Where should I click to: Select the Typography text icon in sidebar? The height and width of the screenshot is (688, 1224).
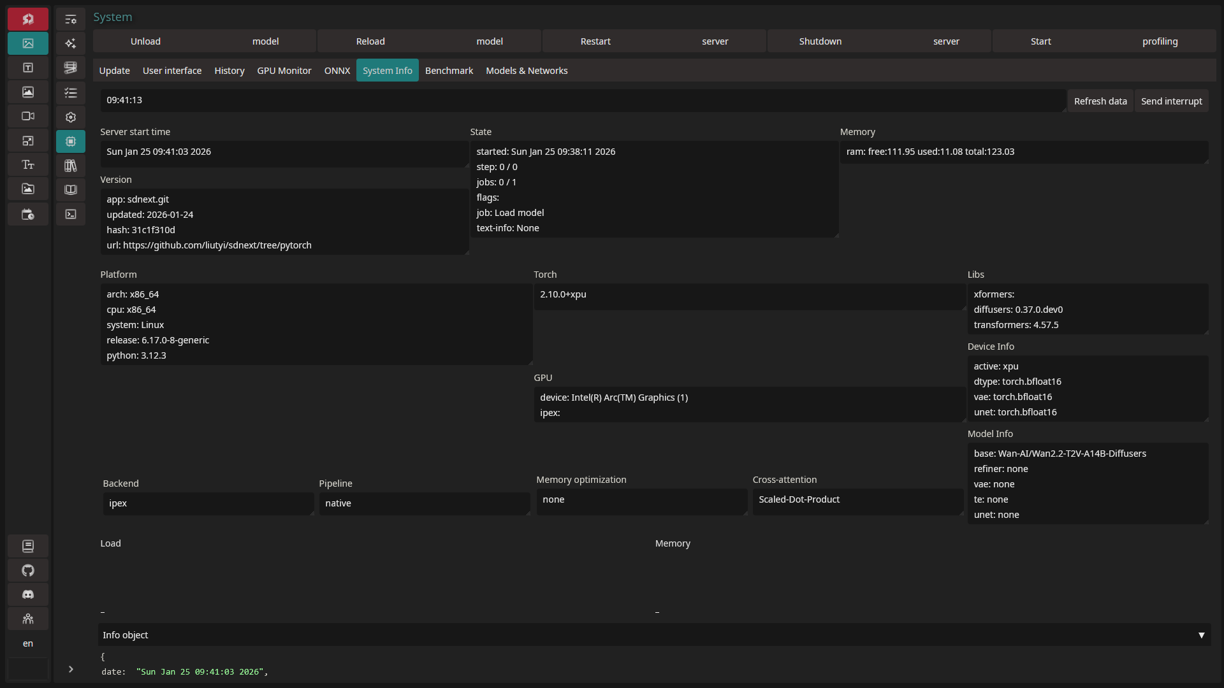point(28,165)
